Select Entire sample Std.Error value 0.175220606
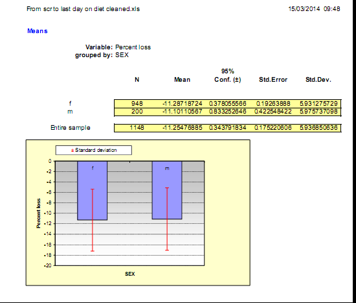Image resolution: width=356 pixels, height=303 pixels. [273, 127]
